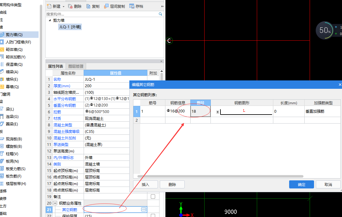Open the 装修 category
342x217 pixels.
tap(3, 198)
